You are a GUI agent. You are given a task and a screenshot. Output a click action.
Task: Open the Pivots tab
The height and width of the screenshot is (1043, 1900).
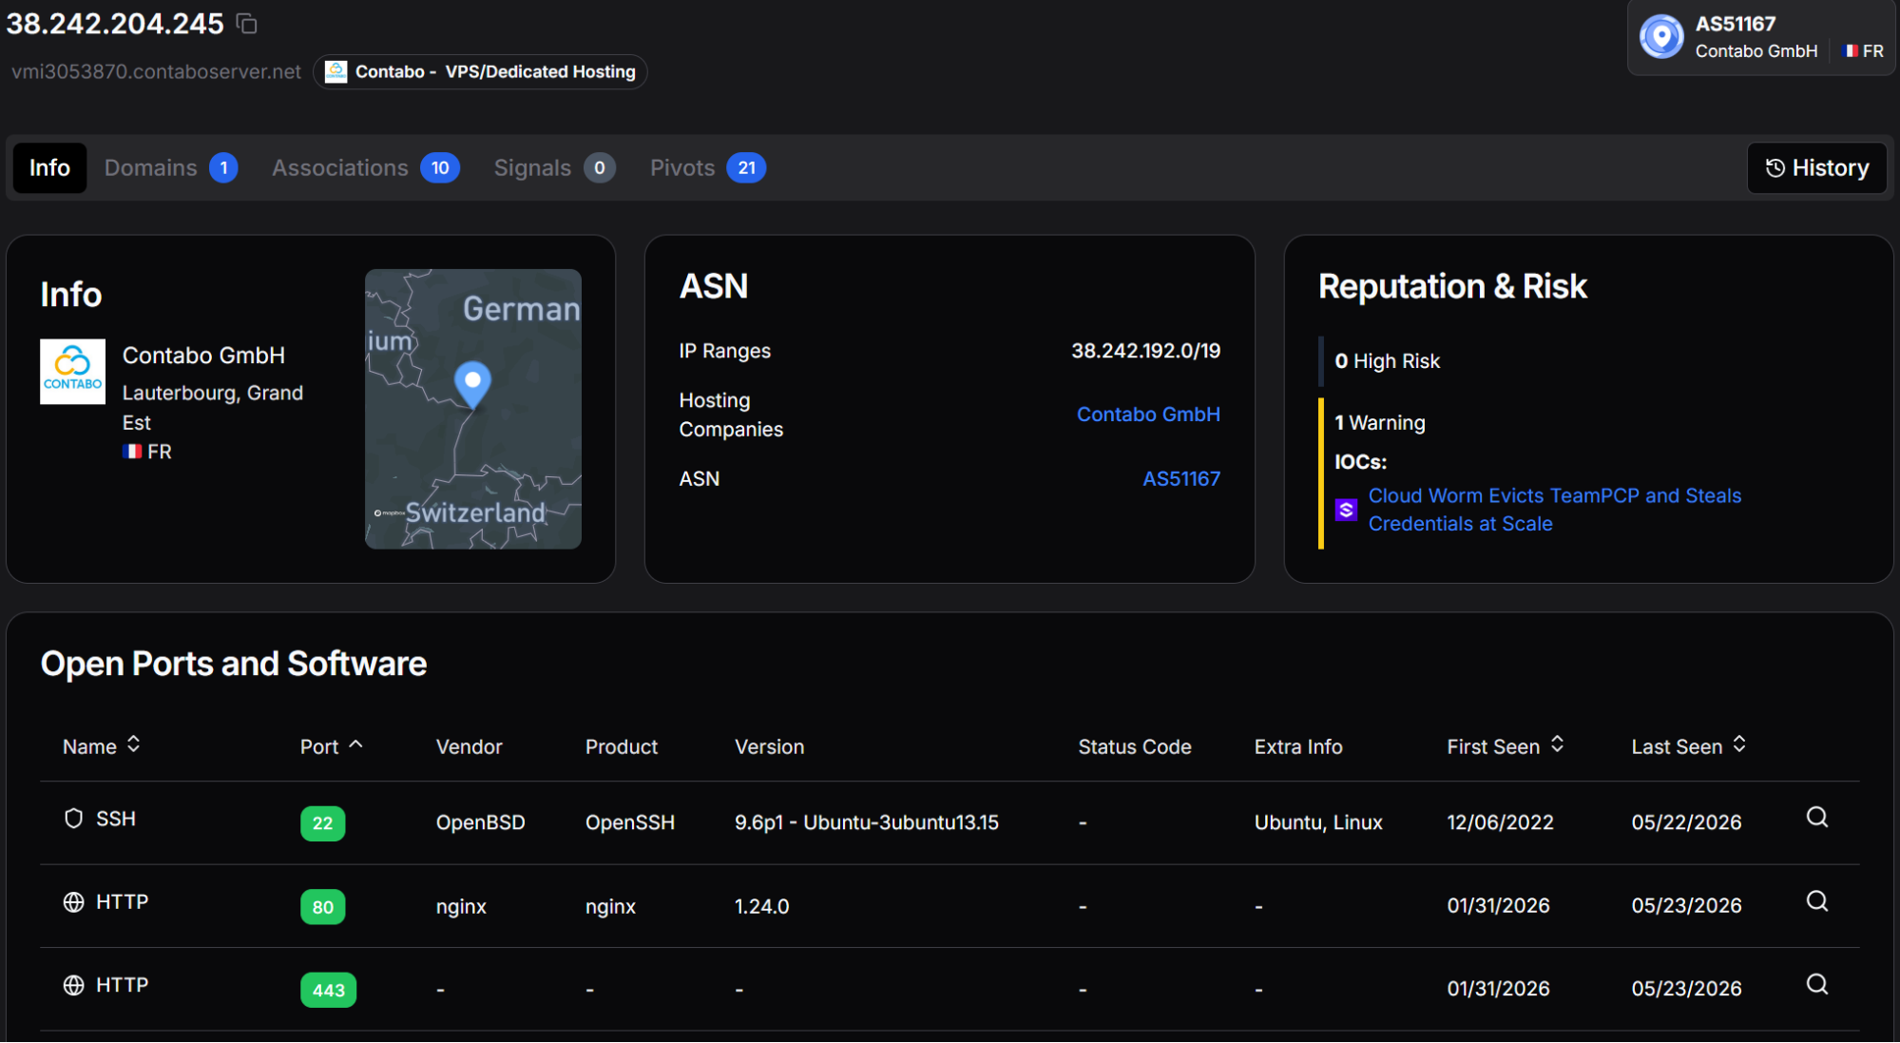tap(707, 168)
